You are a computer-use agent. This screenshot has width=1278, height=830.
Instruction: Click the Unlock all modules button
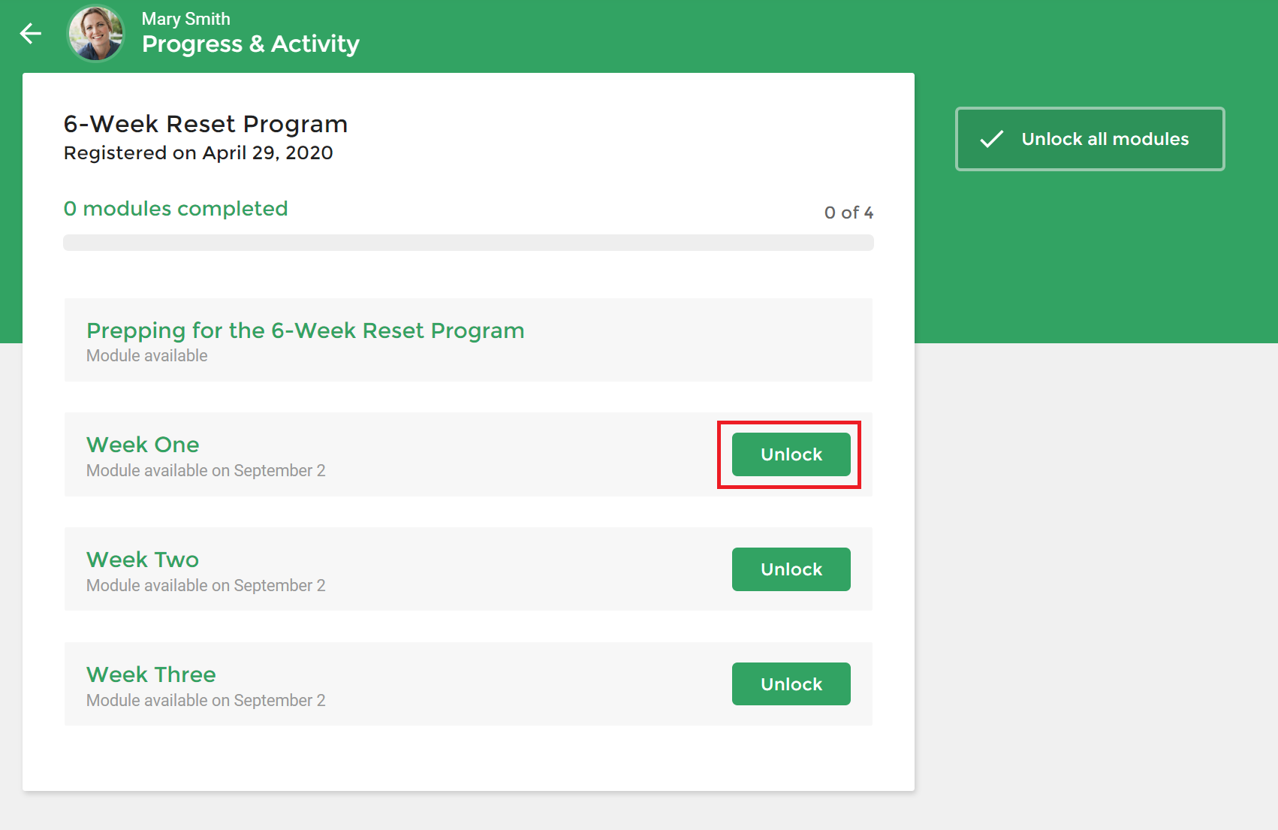click(x=1090, y=139)
